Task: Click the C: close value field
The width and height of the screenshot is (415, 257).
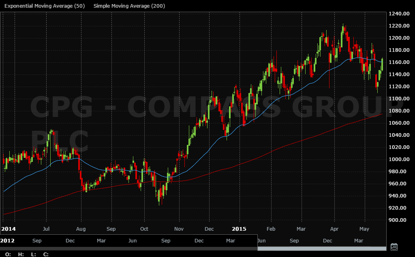Action: 46,254
